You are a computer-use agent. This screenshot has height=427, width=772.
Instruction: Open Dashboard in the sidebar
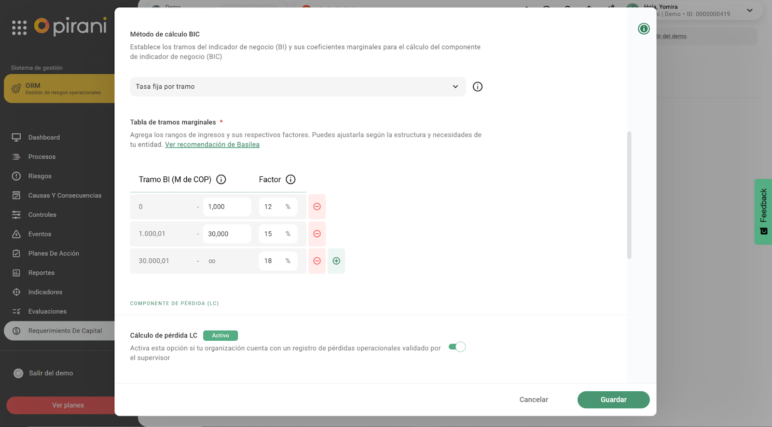44,137
